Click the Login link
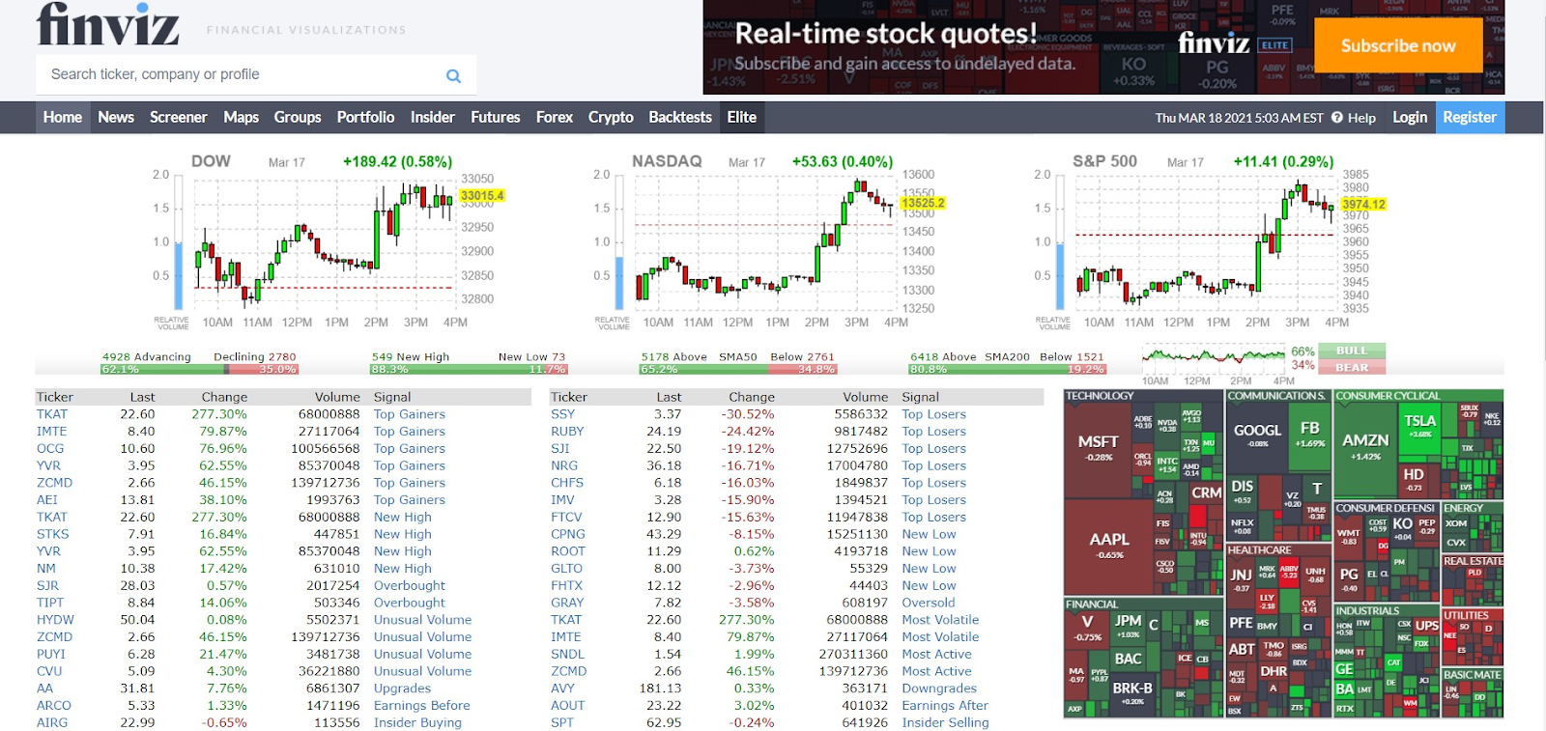The image size is (1546, 731). [x=1410, y=118]
